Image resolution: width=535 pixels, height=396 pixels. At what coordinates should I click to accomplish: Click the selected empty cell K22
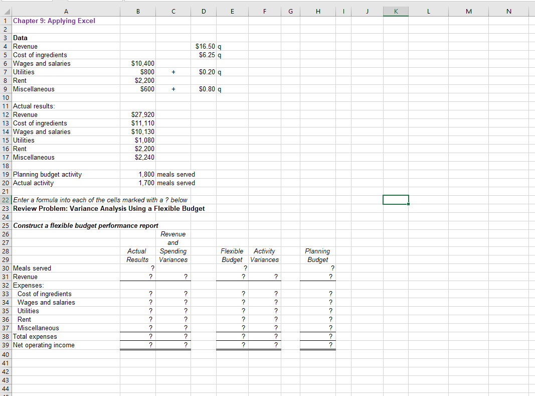pos(396,200)
